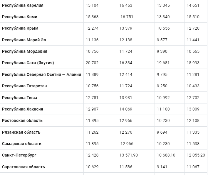Select the Ростовская область row label
Screen dimensions: 208x175
pos(22,120)
